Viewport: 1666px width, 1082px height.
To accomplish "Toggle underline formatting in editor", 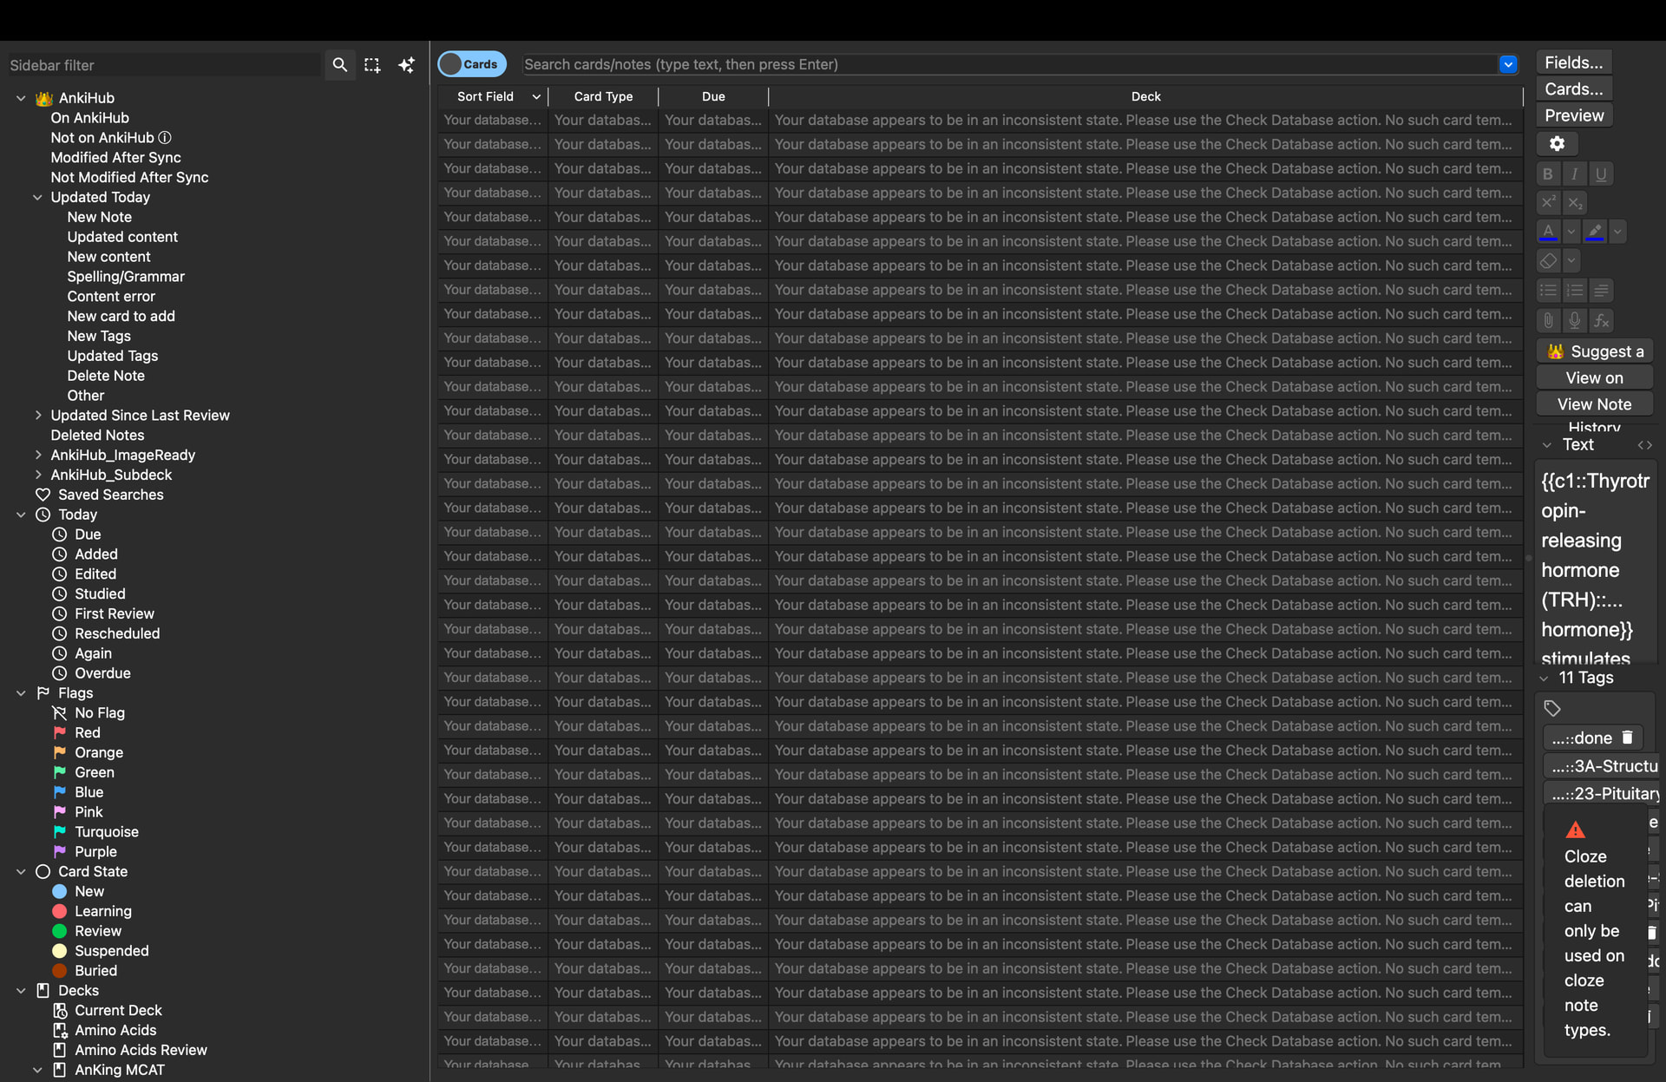I will click(1601, 174).
